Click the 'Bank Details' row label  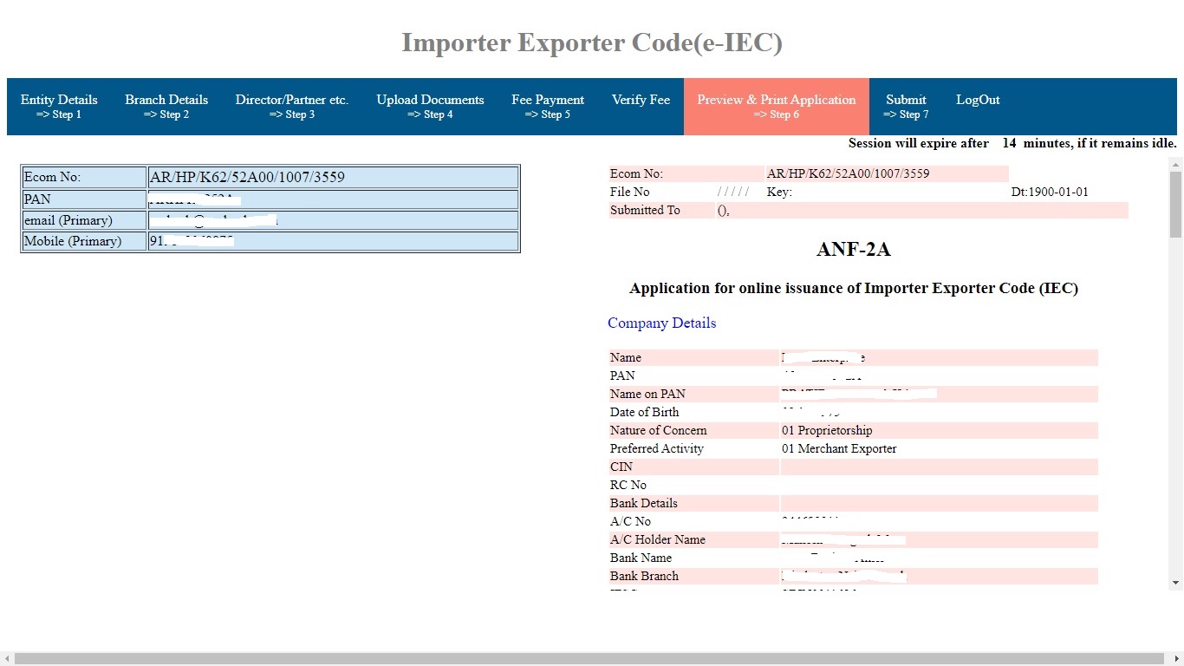pyautogui.click(x=643, y=503)
